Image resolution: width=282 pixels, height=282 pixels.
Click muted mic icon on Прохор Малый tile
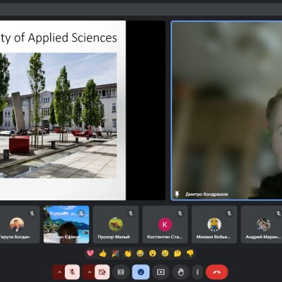(x=130, y=213)
